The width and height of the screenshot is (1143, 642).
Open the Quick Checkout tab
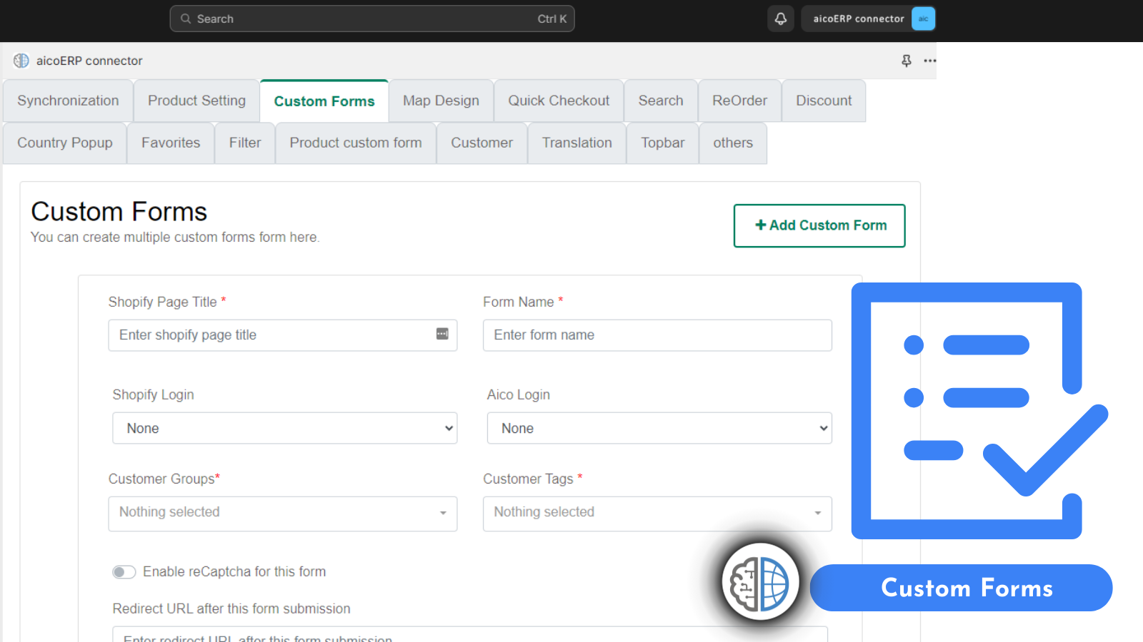(559, 101)
